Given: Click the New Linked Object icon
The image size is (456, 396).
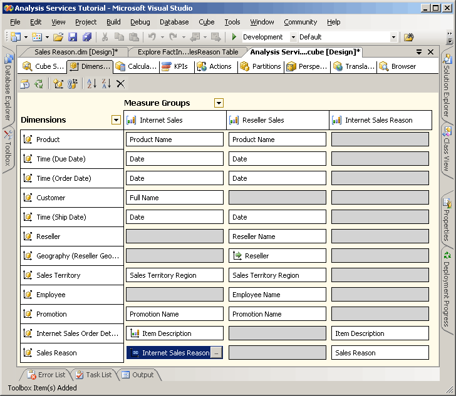Looking at the screenshot, I should point(73,84).
